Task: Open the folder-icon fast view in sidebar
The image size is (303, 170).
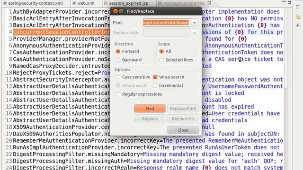Action: (x=298, y=17)
